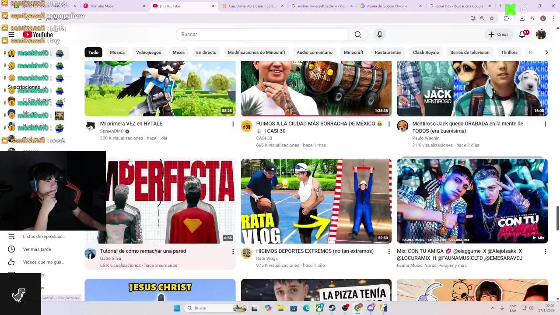Image resolution: width=560 pixels, height=315 pixels.
Task: Open options for HICIMOS DEPORTES EXTREMOS video
Action: (389, 252)
